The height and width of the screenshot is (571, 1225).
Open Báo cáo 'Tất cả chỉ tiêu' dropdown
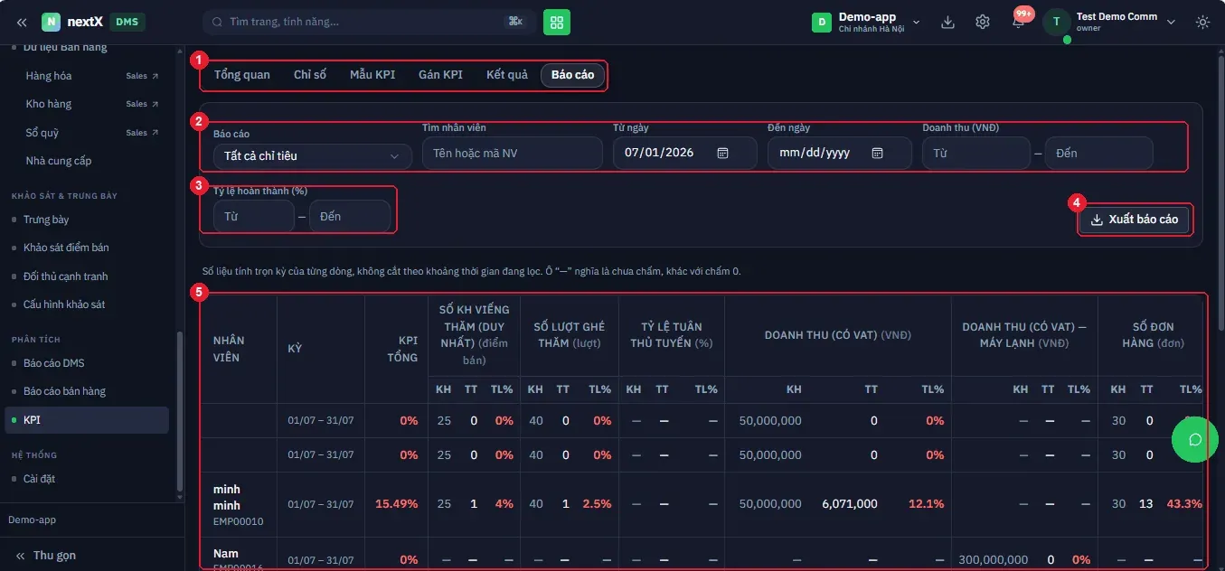pos(312,155)
